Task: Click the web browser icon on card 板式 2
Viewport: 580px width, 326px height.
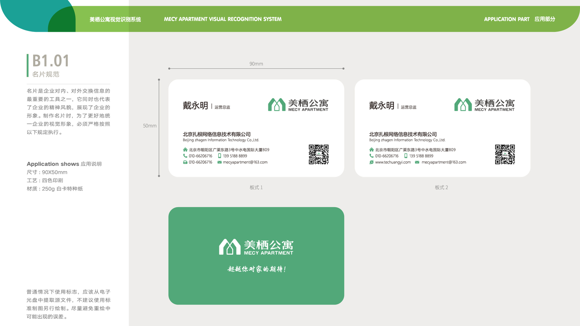Action: [372, 162]
